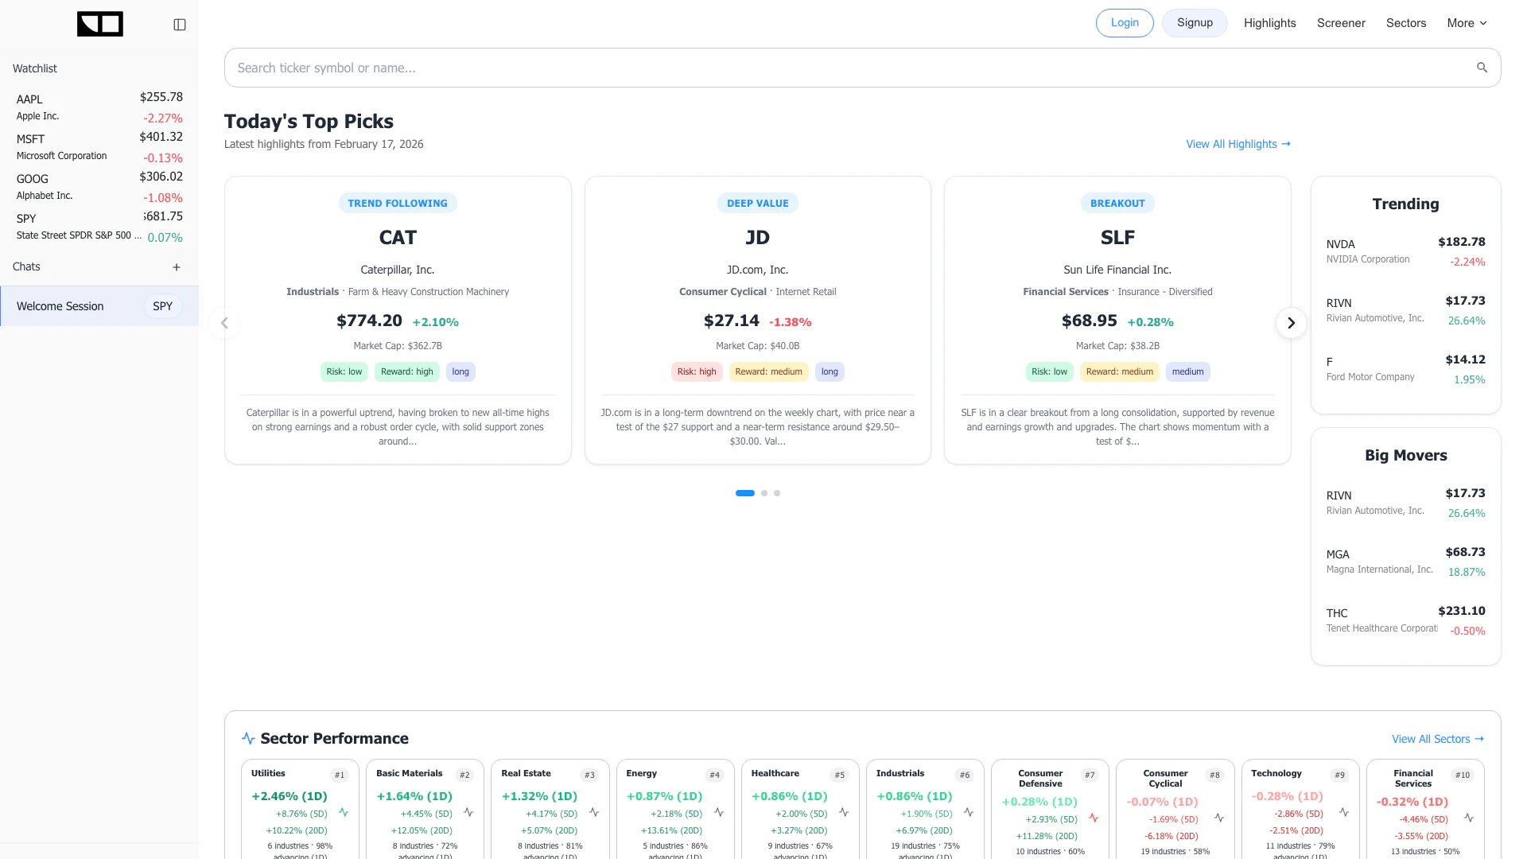Click the Consumer Defensive sector chart icon
The height and width of the screenshot is (859, 1527).
point(1094,818)
